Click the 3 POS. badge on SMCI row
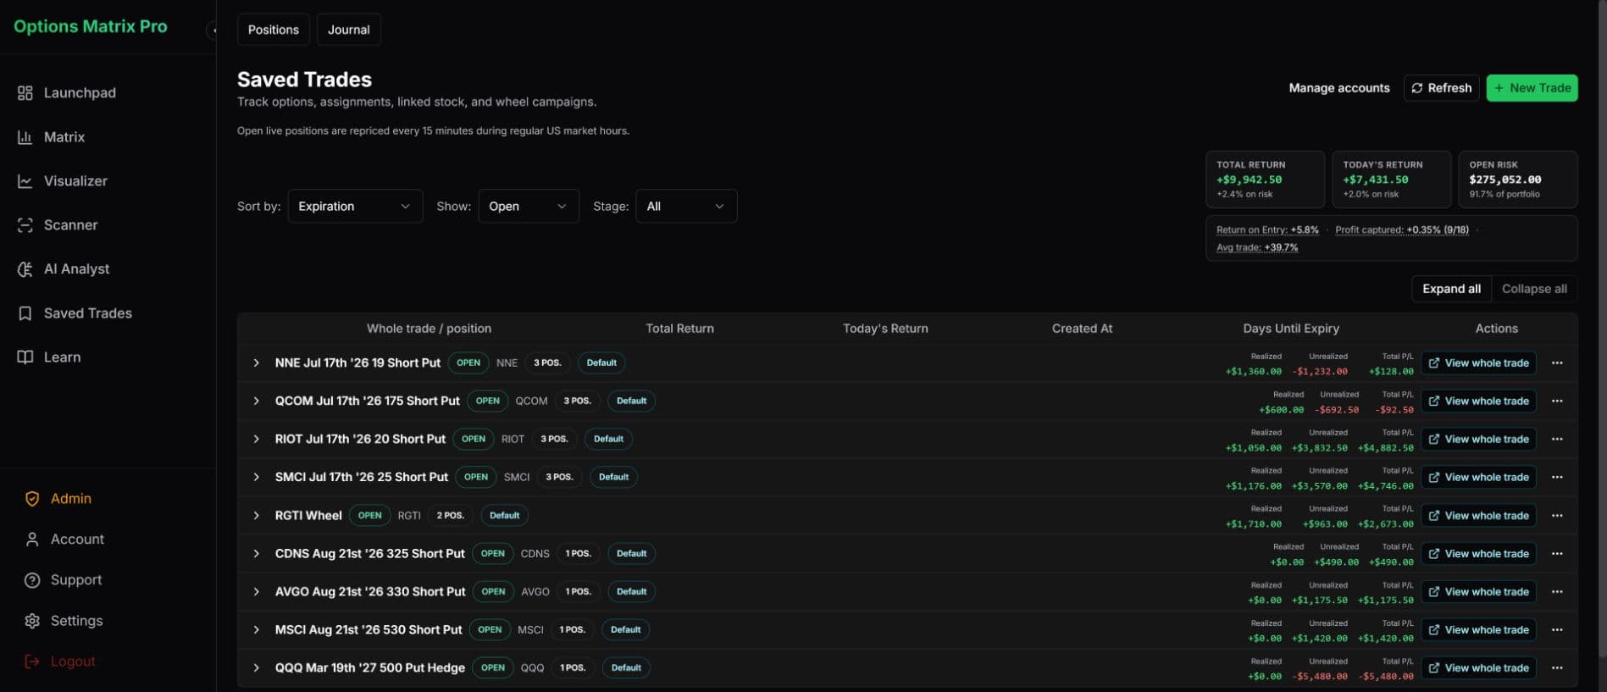This screenshot has height=692, width=1607. 559,477
